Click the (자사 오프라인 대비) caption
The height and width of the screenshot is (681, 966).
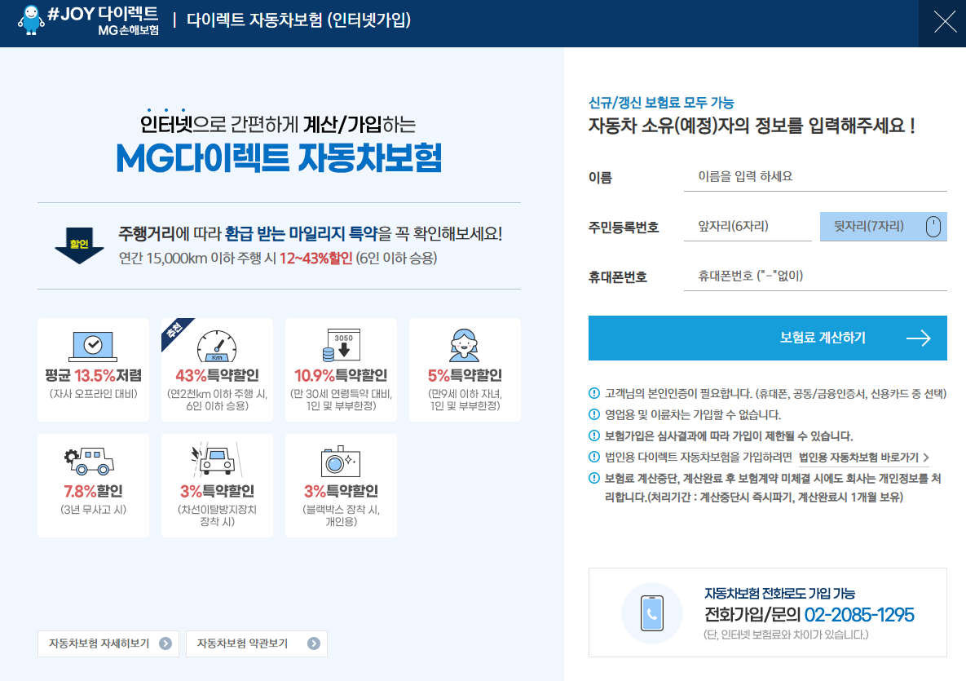[x=93, y=394]
